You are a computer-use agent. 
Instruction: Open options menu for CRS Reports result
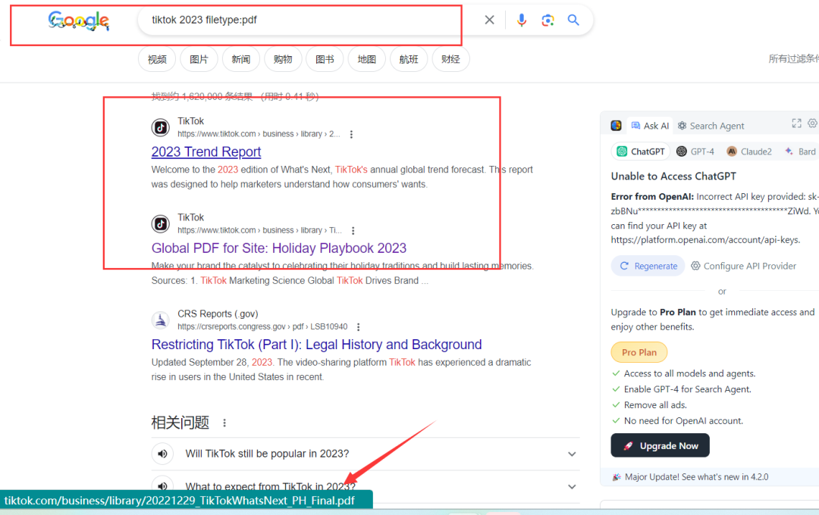(358, 327)
